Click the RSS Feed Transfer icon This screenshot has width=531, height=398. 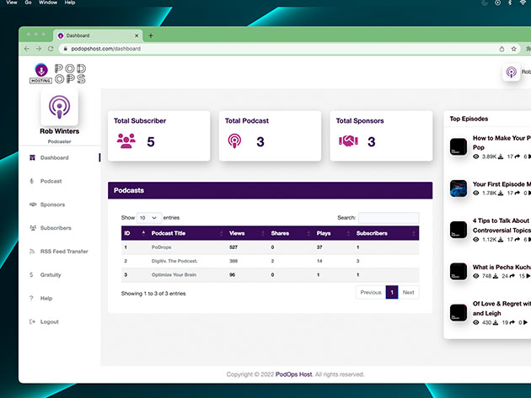click(x=32, y=252)
